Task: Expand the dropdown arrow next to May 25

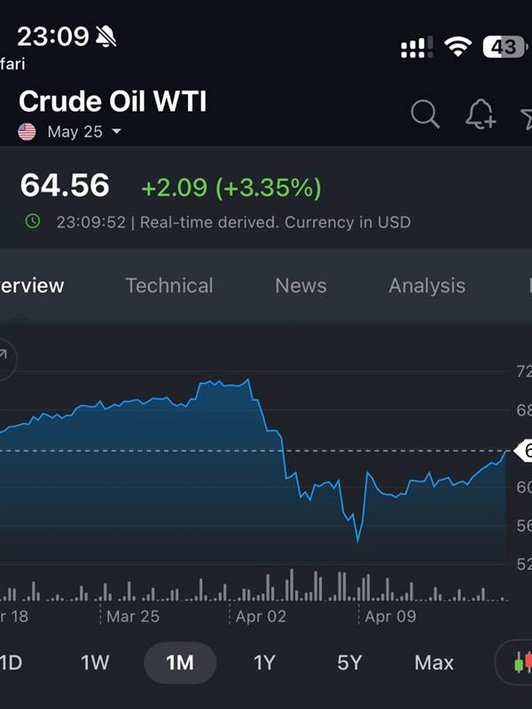Action: [116, 131]
